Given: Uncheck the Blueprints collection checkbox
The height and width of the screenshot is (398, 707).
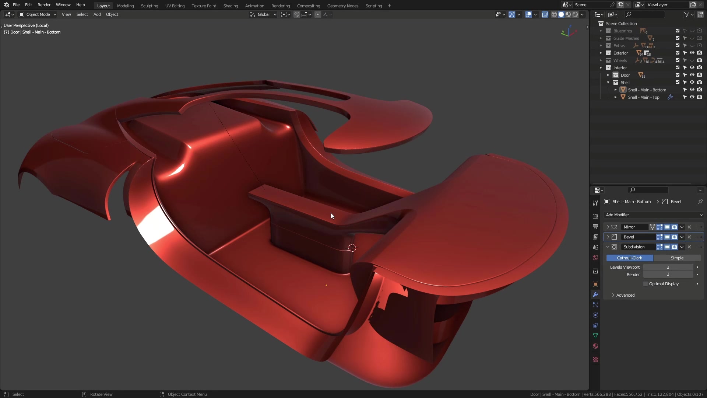Looking at the screenshot, I should click(678, 31).
